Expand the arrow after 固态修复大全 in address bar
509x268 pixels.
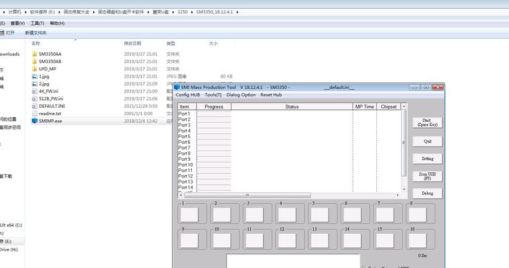93,12
